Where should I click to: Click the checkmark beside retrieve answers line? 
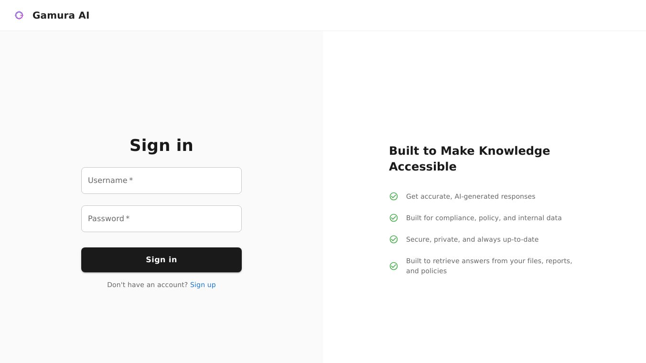pos(394,266)
